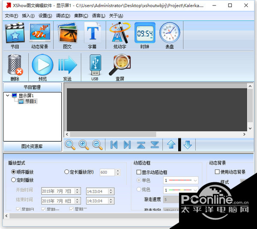Zoom out with the minus magnifier
Screen dimensions: 257x229
pos(98,145)
